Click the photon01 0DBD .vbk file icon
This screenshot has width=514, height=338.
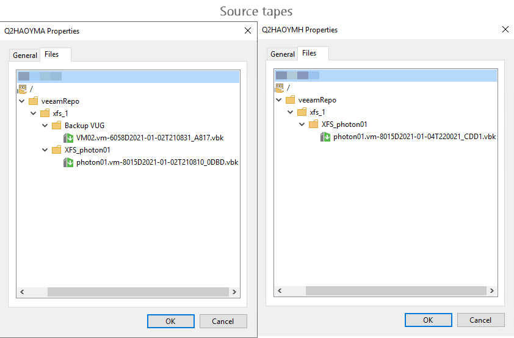[68, 162]
